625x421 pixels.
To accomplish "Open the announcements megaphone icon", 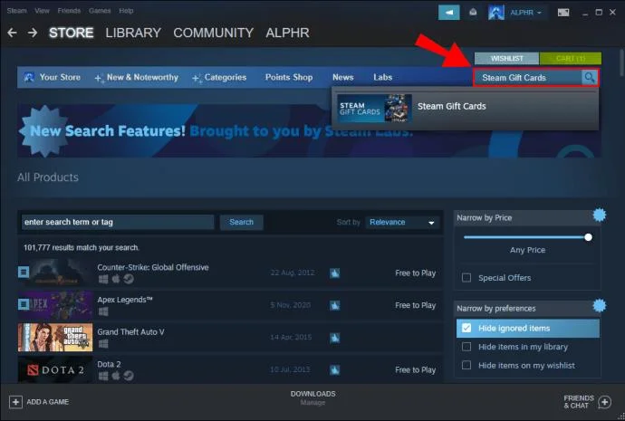I will point(448,12).
